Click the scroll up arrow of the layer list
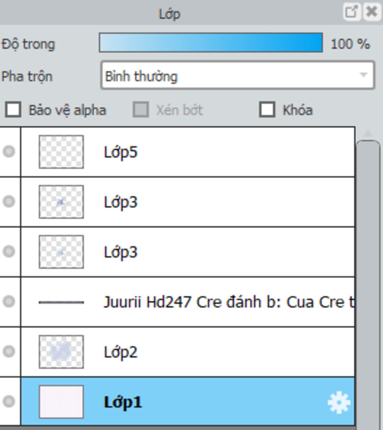This screenshot has width=383, height=430. click(368, 133)
